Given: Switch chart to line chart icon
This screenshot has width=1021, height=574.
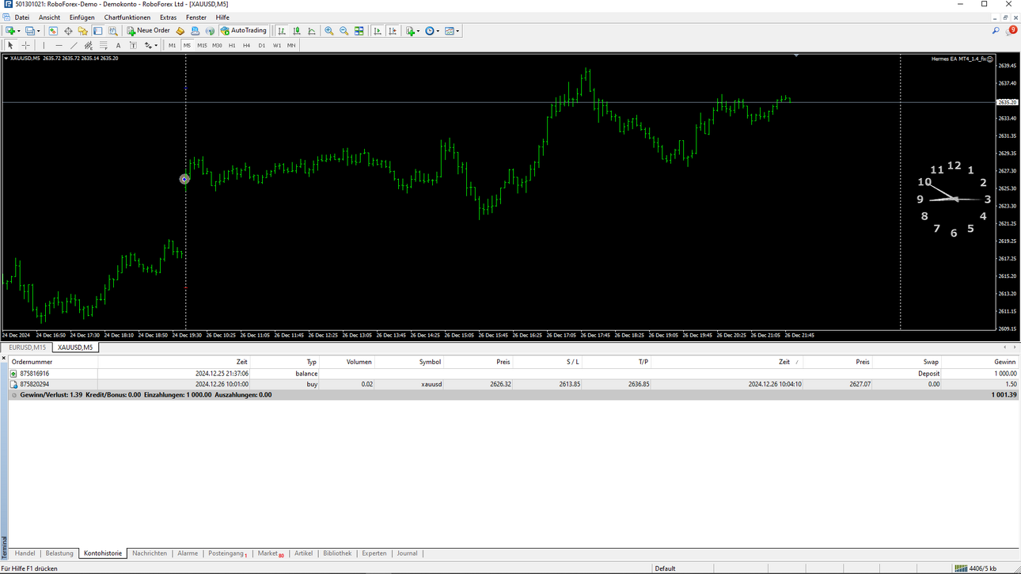Looking at the screenshot, I should [x=312, y=31].
